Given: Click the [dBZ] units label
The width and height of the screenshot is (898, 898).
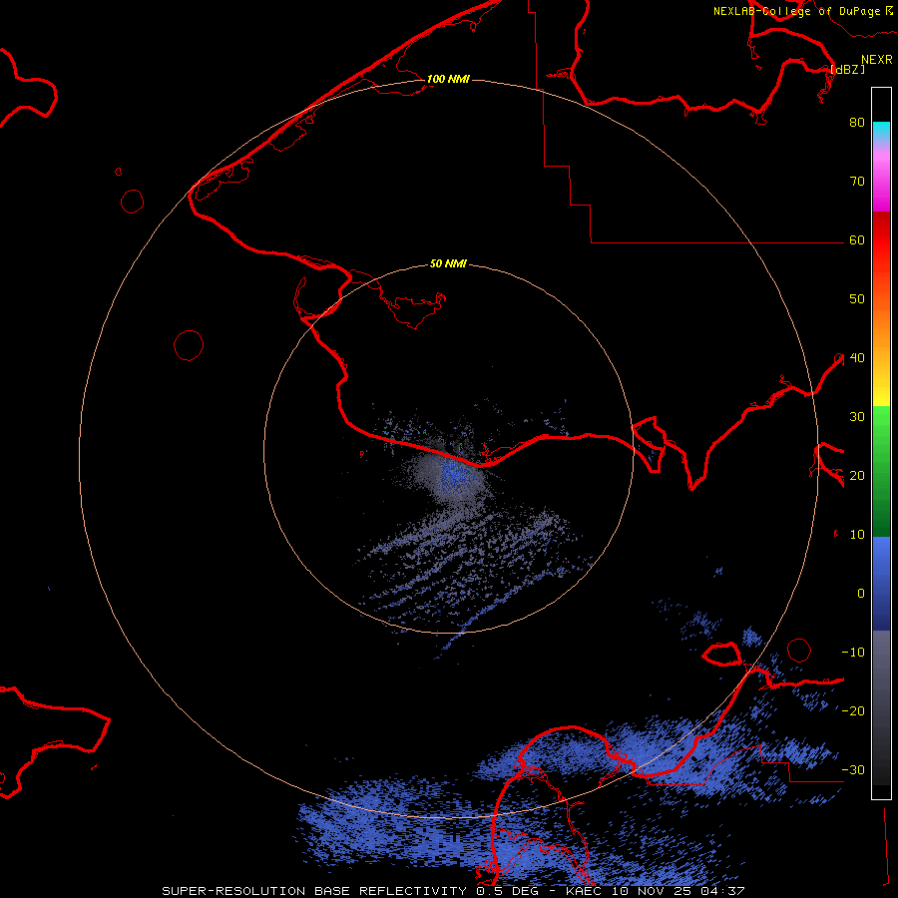Looking at the screenshot, I should point(847,69).
